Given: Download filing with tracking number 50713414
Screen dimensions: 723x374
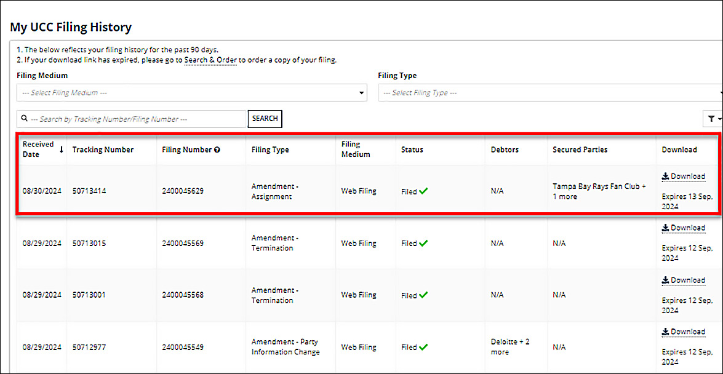Looking at the screenshot, I should [x=683, y=177].
